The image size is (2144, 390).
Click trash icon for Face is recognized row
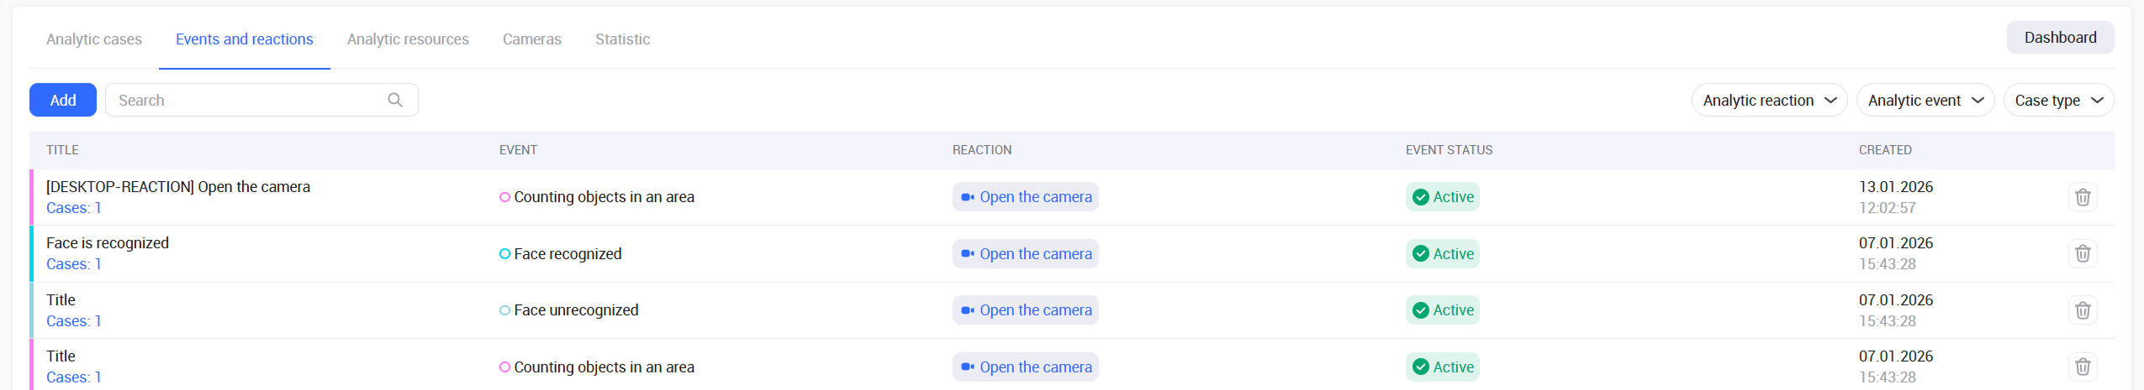point(2082,253)
